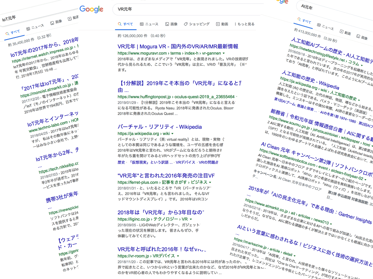Viewport: 373px width, 279px height.
Task: Switch to 画像 tab in VR元年 results
Action: click(171, 24)
